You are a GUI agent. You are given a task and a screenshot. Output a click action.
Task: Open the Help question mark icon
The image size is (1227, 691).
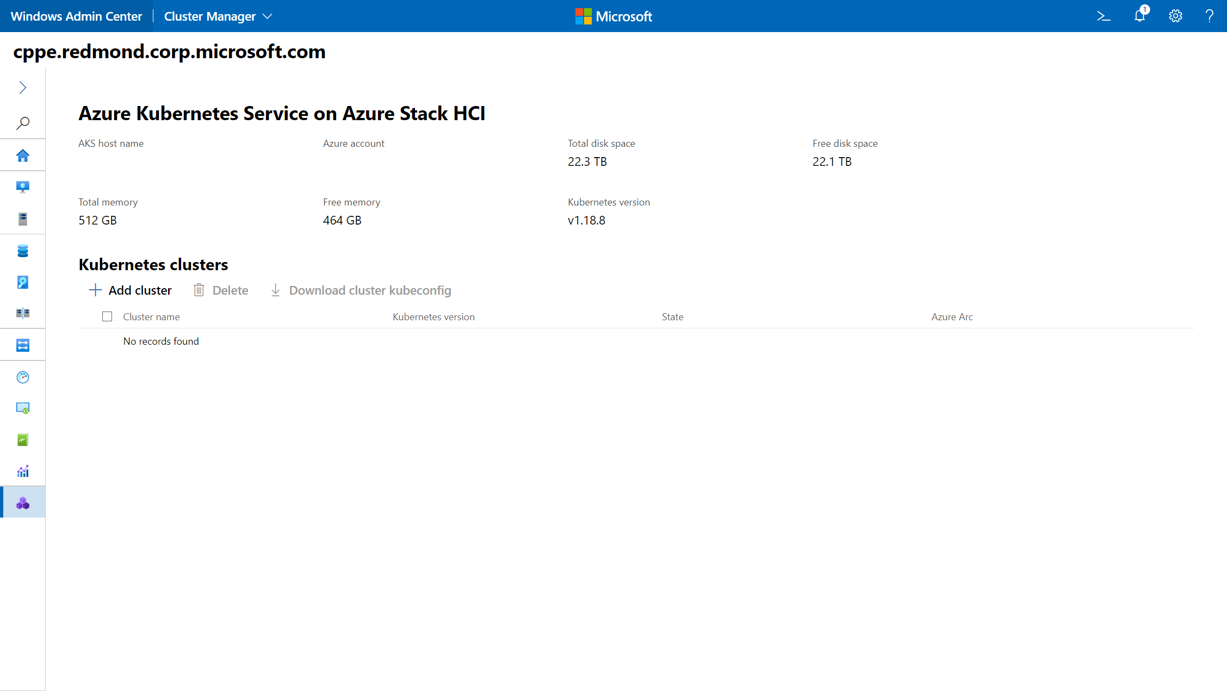1210,16
